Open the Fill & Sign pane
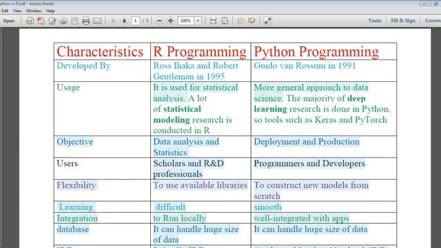This screenshot has height=248, width=441. 402,21
